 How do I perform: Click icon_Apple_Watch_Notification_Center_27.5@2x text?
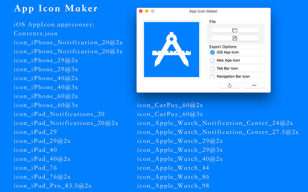[x=218, y=132]
